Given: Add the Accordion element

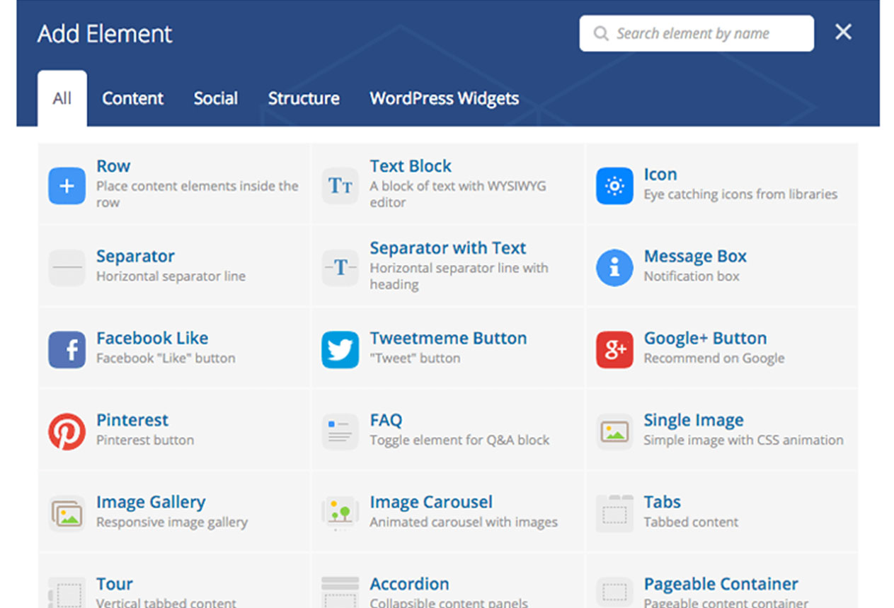Looking at the screenshot, I should 409,584.
